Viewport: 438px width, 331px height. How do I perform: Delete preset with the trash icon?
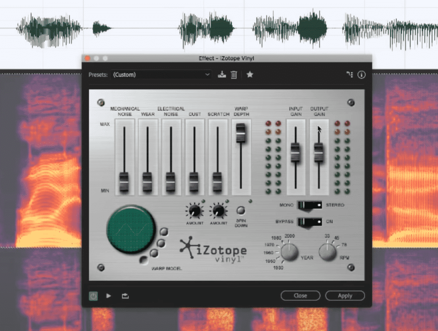234,75
